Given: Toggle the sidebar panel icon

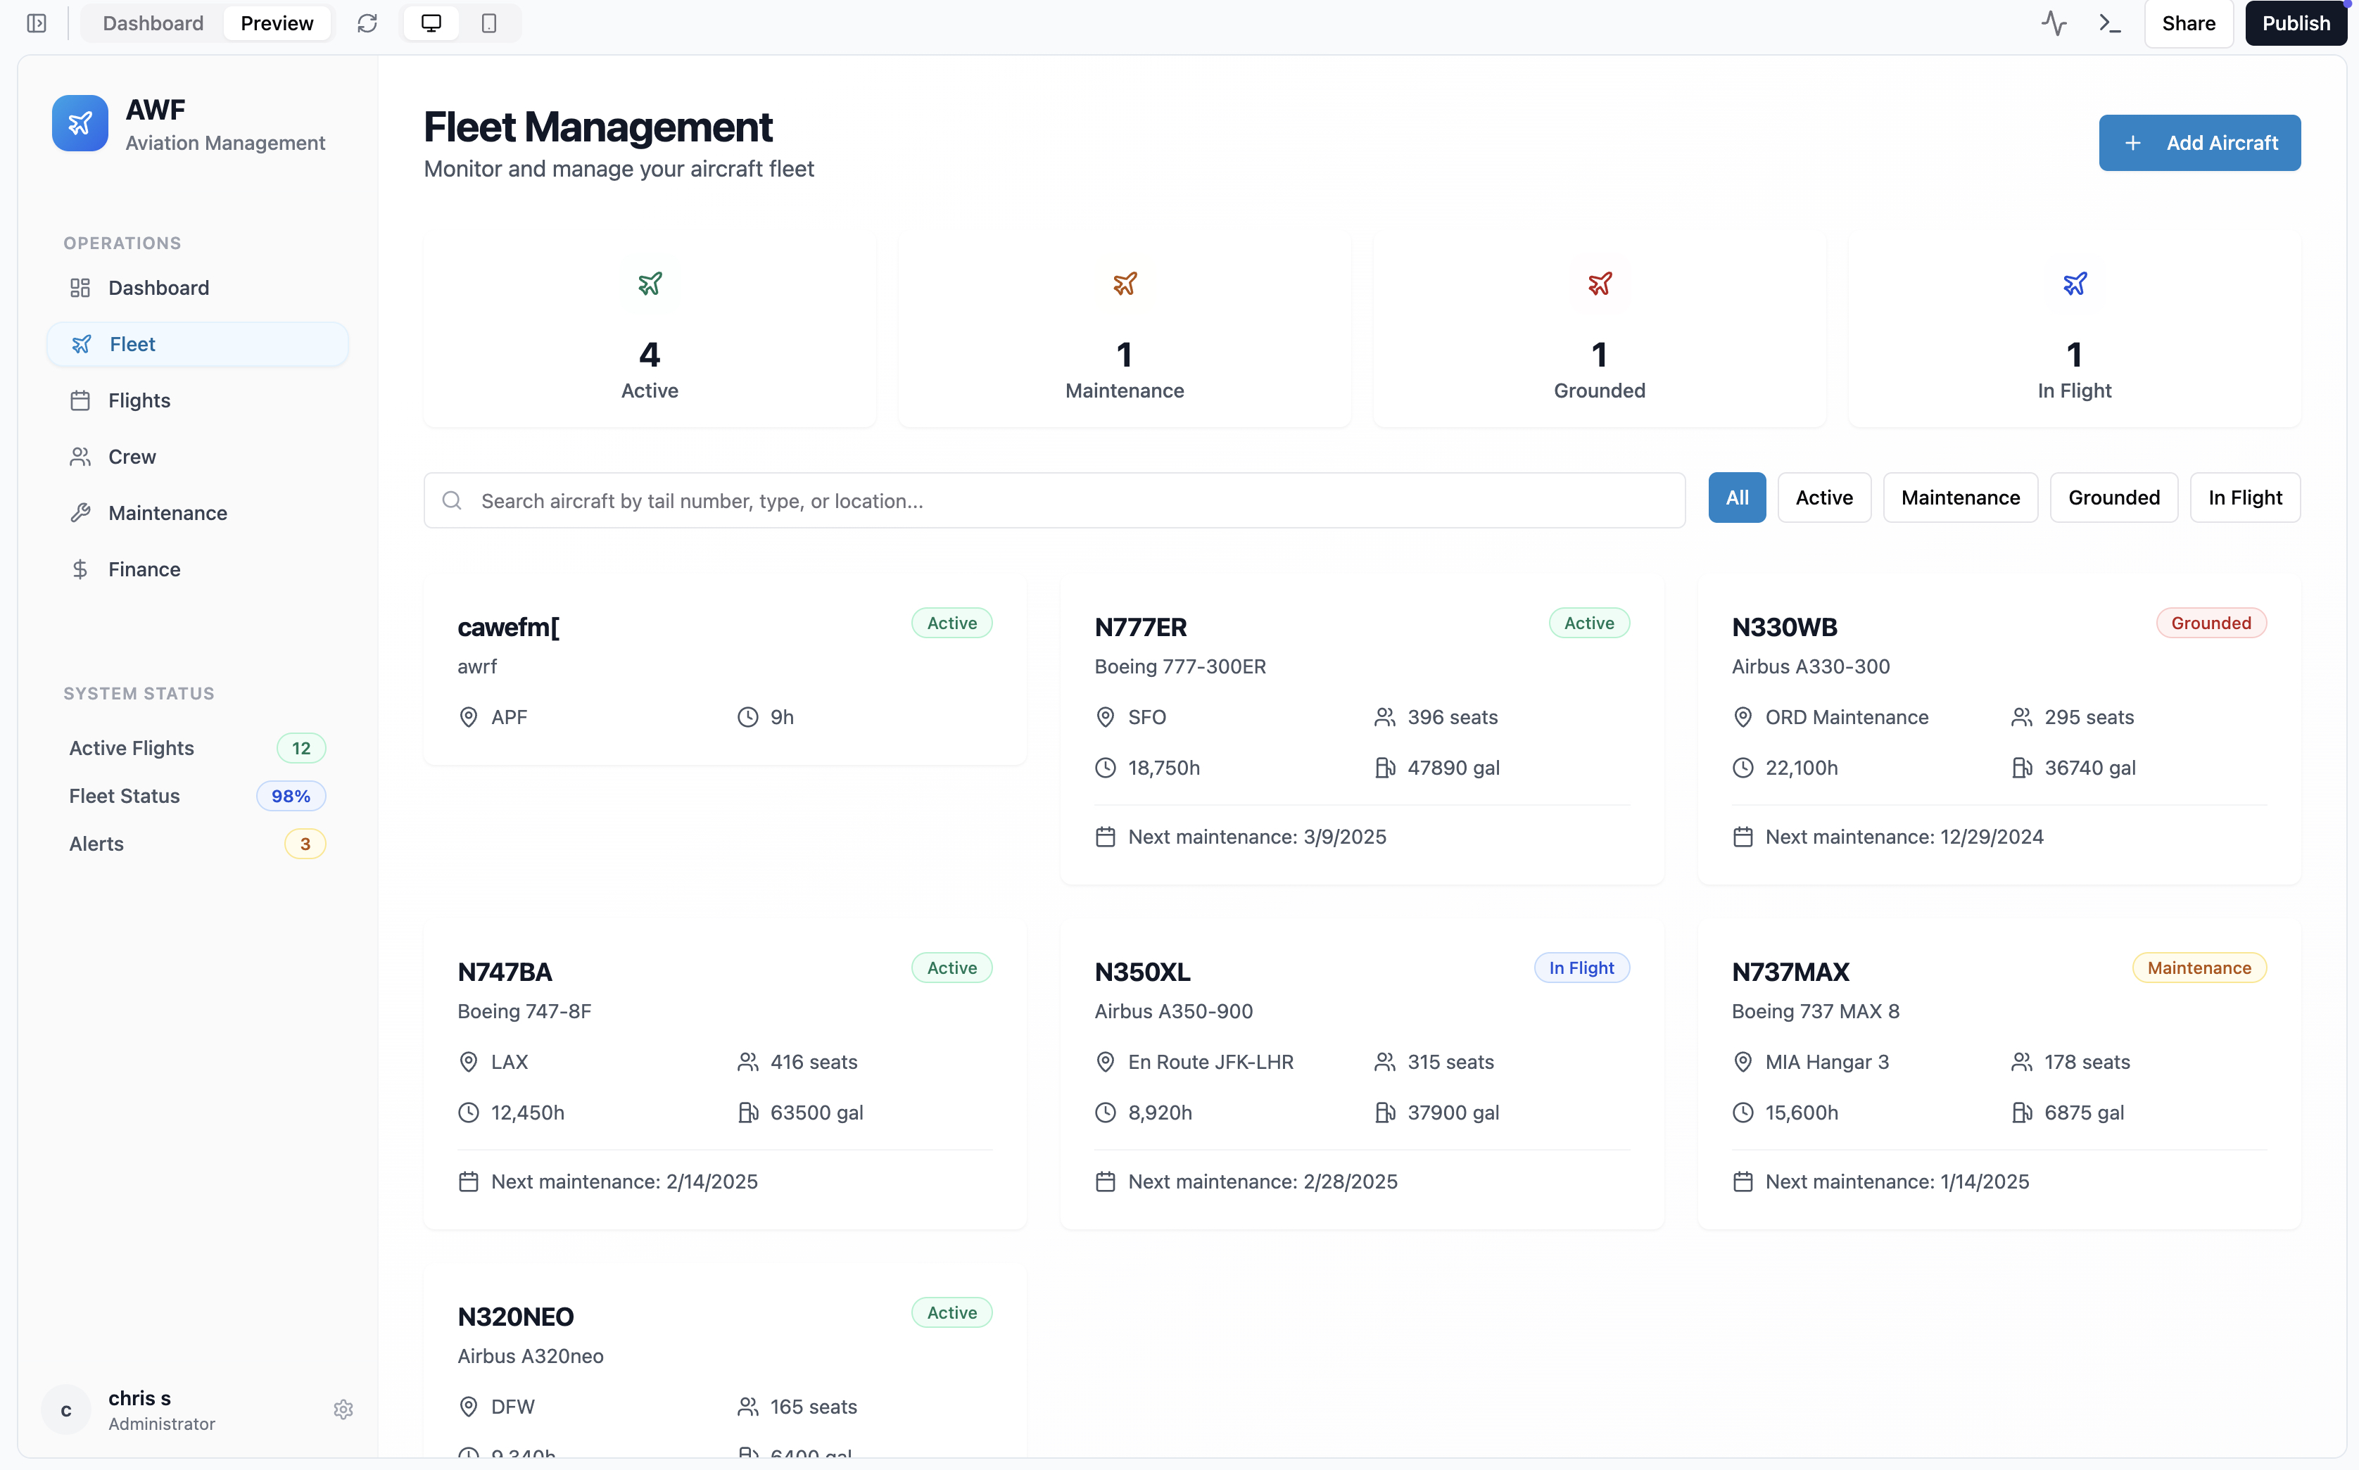Looking at the screenshot, I should pos(37,23).
